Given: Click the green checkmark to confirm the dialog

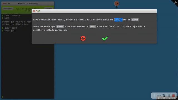Looking at the screenshot, I should tap(105, 38).
